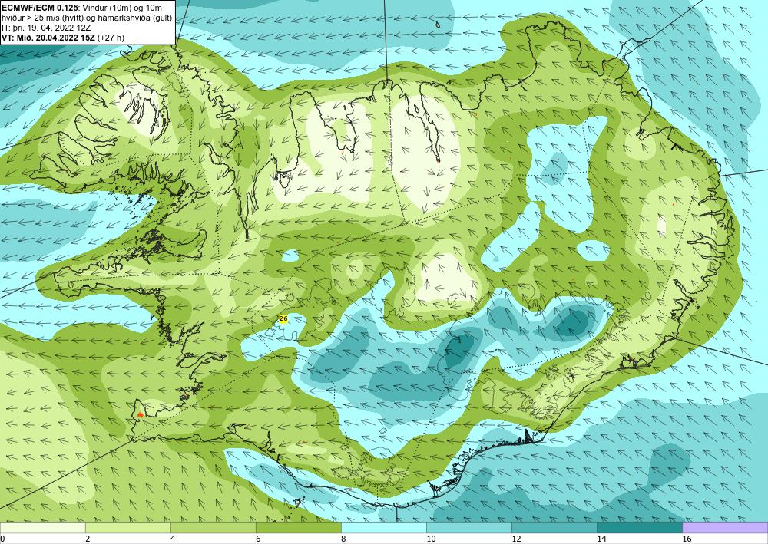This screenshot has width=768, height=544.
Task: Click the 8–10 m/s light cyan legend swatch
Action: (x=383, y=527)
